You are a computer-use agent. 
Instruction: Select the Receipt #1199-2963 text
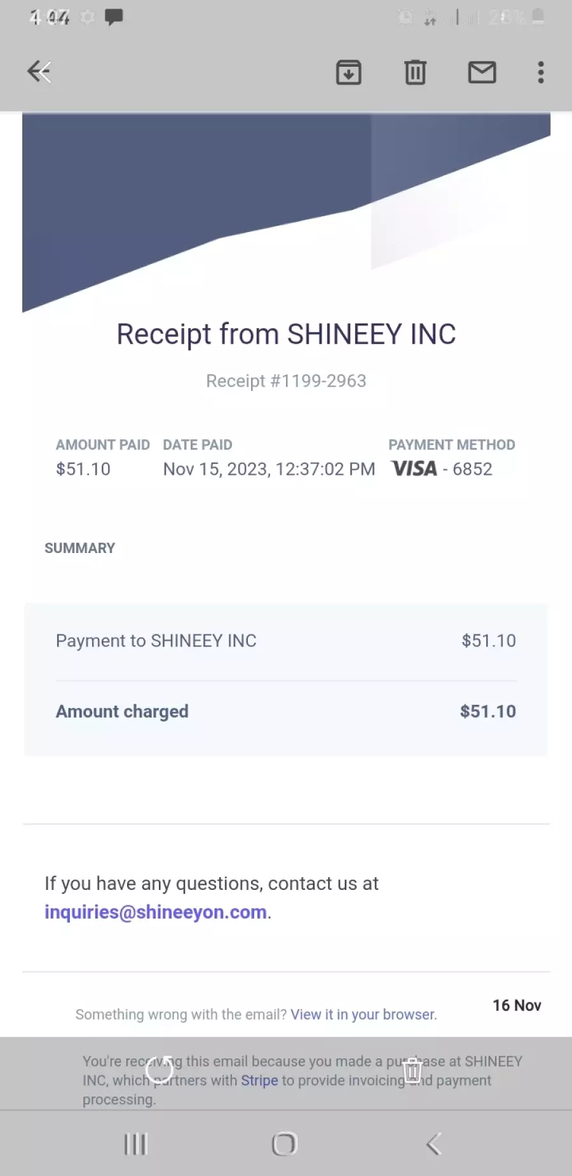pyautogui.click(x=286, y=381)
